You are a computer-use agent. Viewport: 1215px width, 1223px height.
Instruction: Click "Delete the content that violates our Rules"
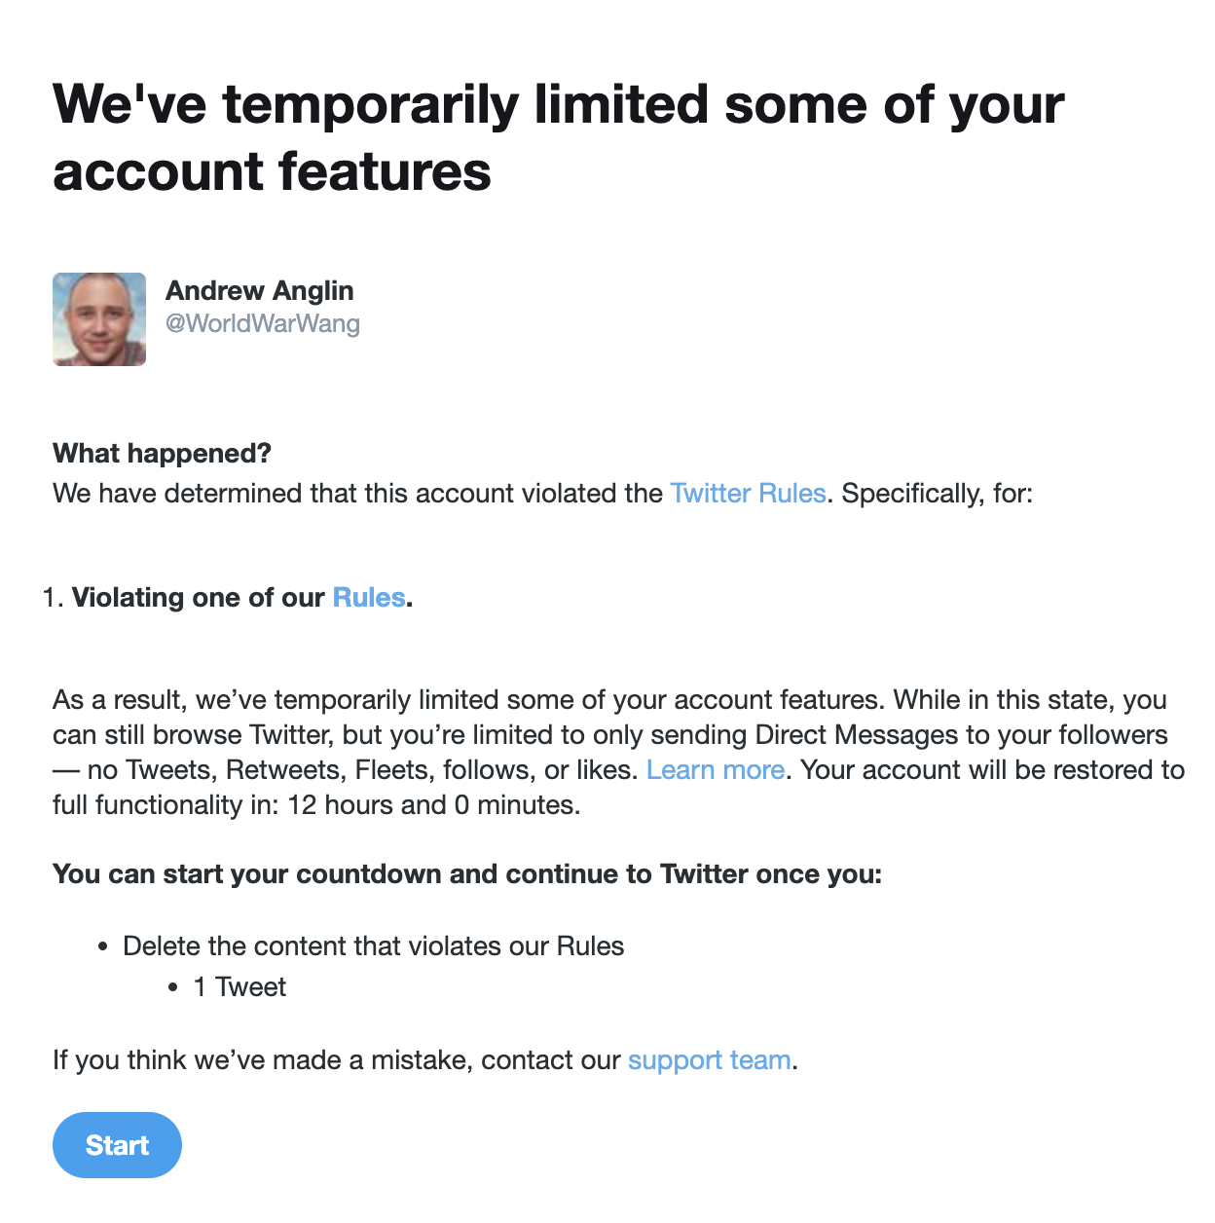373,946
